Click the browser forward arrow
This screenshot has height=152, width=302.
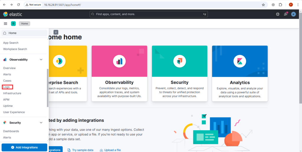pos(12,5)
